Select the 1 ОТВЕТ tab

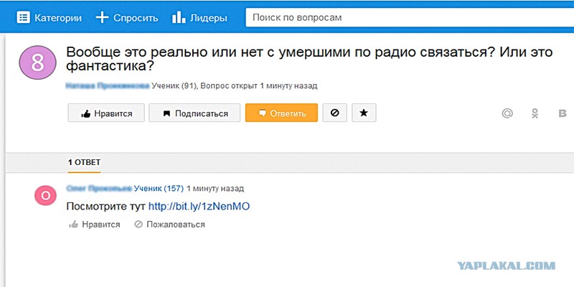(84, 163)
